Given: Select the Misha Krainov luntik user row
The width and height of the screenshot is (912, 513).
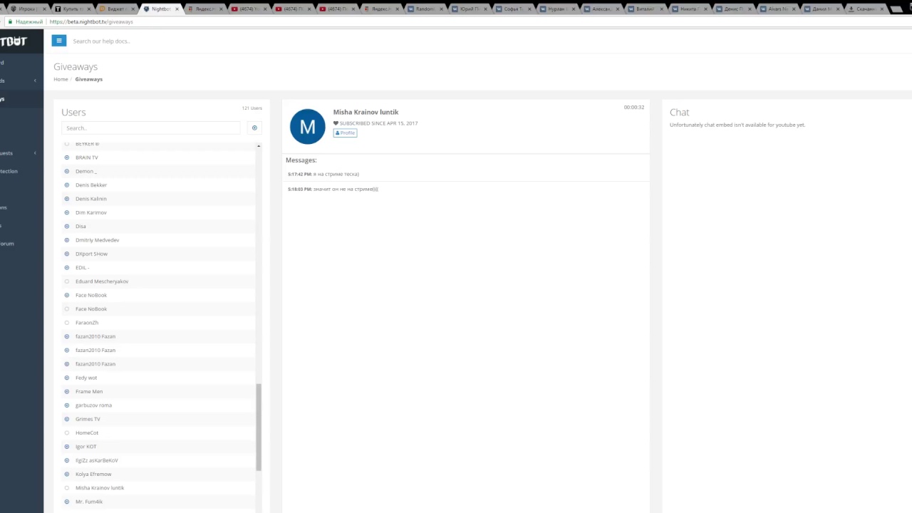Looking at the screenshot, I should point(158,488).
